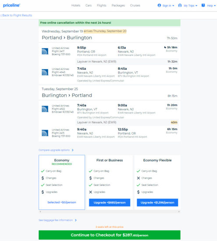Go to the Flights section

click(x=102, y=5)
